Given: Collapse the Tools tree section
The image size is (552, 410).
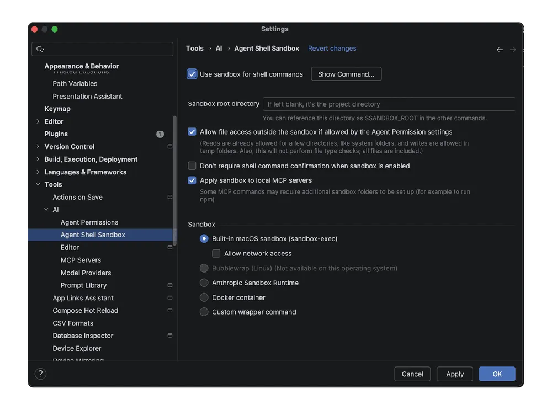Looking at the screenshot, I should [38, 184].
